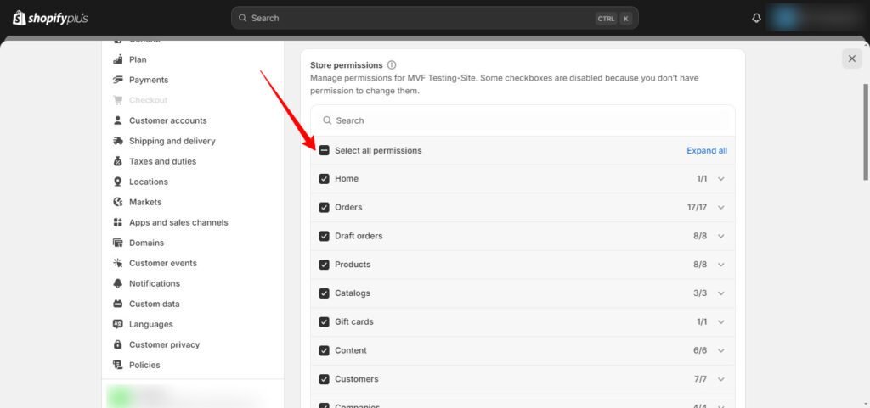Uncheck the Orders permission checkbox
Screen dimensions: 870x408
coord(324,207)
